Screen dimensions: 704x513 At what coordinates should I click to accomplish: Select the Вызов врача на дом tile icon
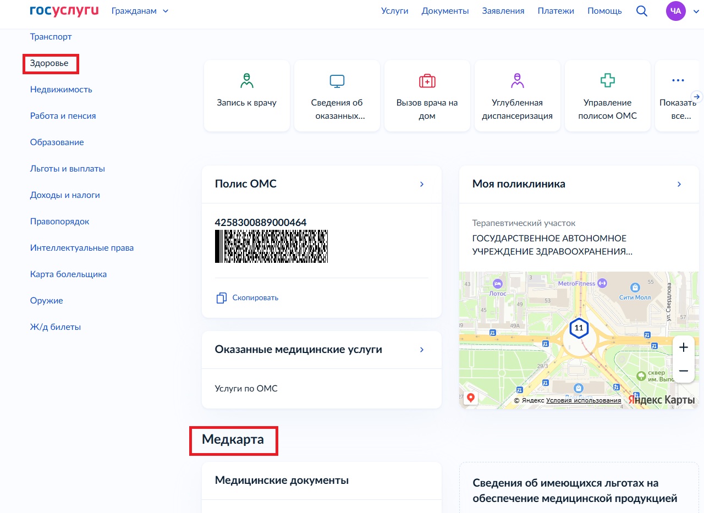427,80
